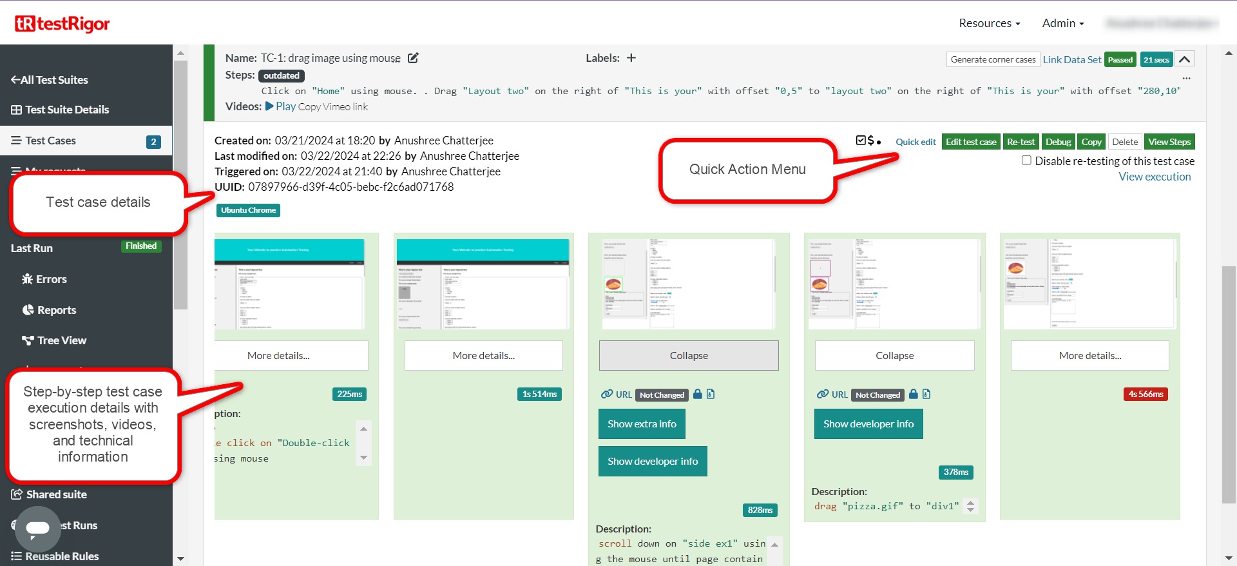
Task: Open Errors in sidebar
Action: pyautogui.click(x=51, y=279)
